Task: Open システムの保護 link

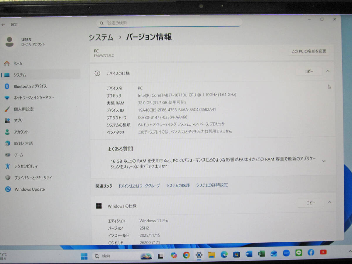Action: point(178,185)
